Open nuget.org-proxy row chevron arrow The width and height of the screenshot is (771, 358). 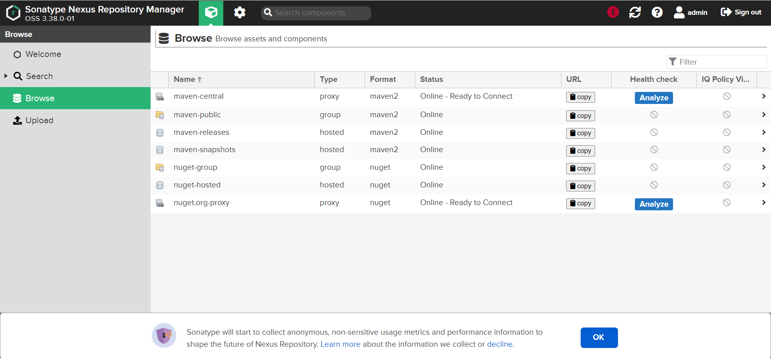pos(763,203)
